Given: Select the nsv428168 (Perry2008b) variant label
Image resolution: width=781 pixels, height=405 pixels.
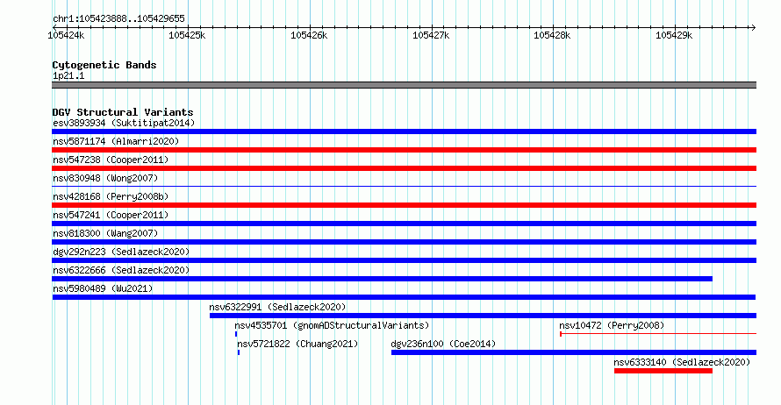Looking at the screenshot, I should click(x=111, y=196).
